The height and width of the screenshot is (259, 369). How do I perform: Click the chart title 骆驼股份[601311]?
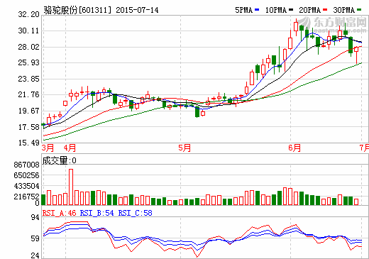77,10
